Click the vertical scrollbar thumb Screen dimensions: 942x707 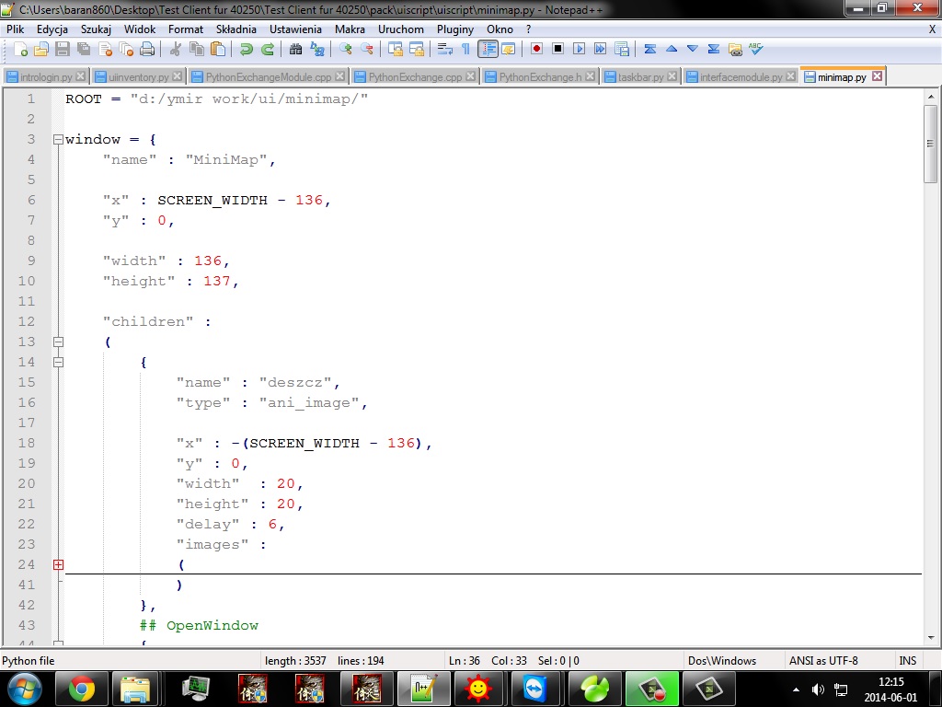(x=930, y=145)
